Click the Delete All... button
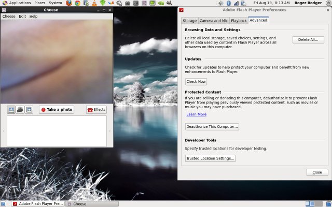 click(308, 40)
